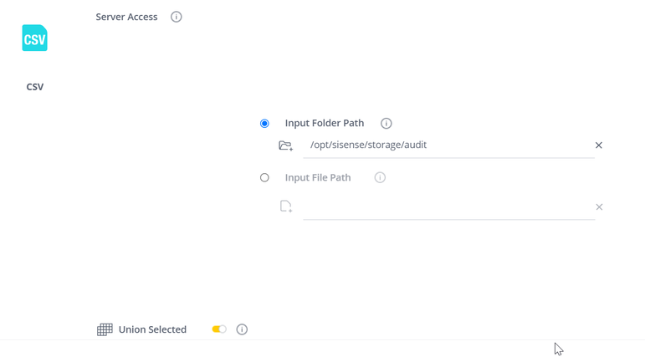Show info for Server Access
Image resolution: width=645 pixels, height=357 pixels.
[x=177, y=17]
